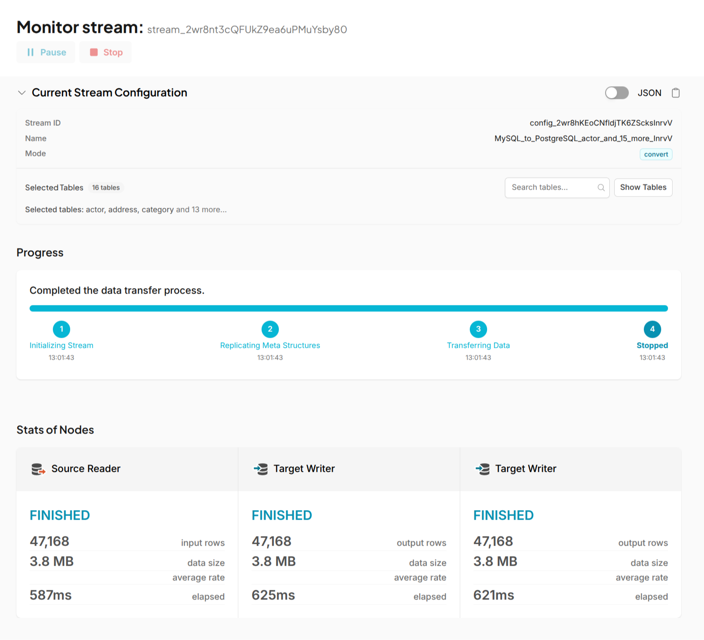Viewport: 704px width, 640px height.
Task: Click the magnifier icon in the tables search box
Action: 601,187
